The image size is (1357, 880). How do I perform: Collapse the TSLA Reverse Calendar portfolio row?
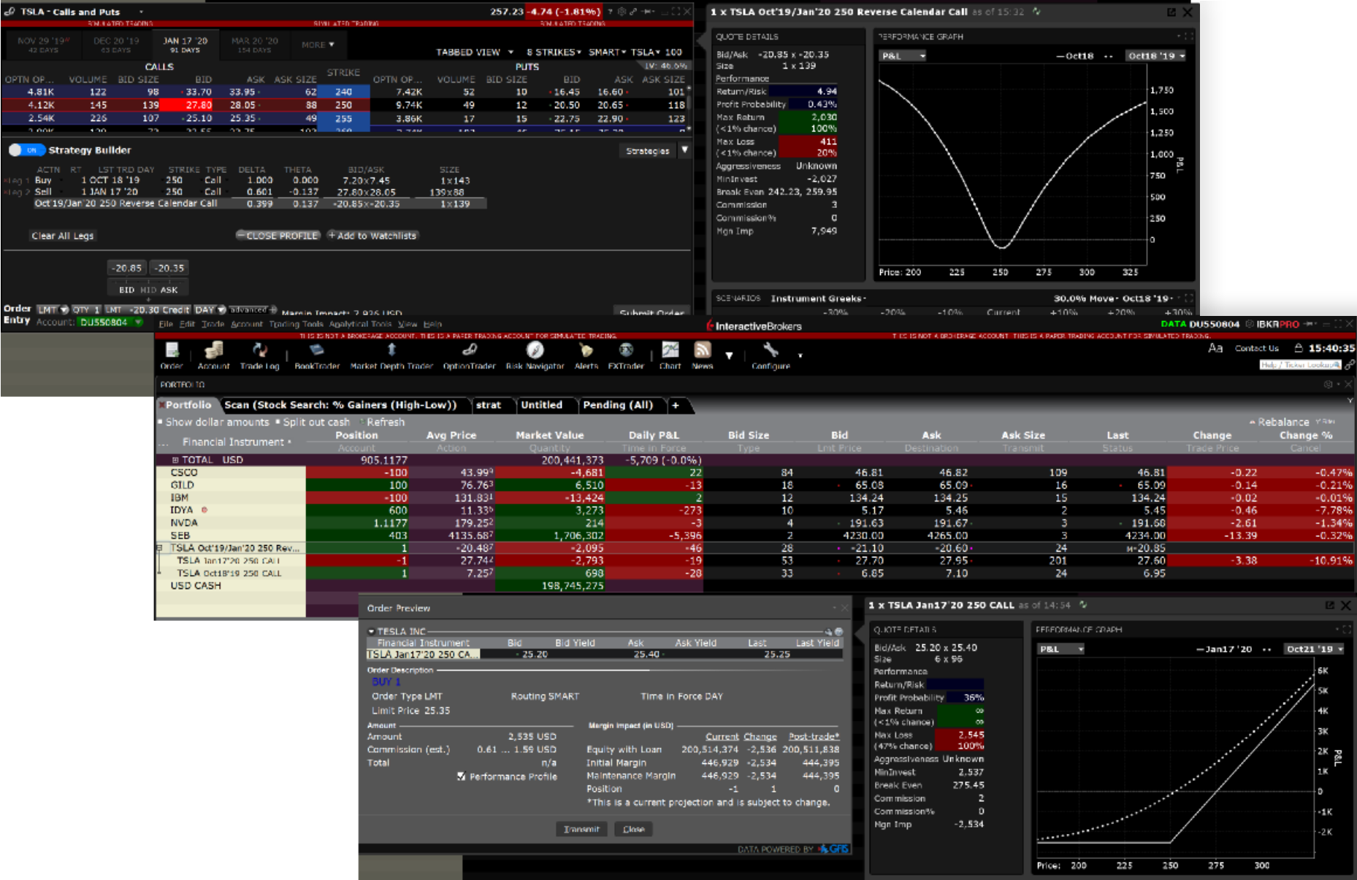(x=159, y=548)
